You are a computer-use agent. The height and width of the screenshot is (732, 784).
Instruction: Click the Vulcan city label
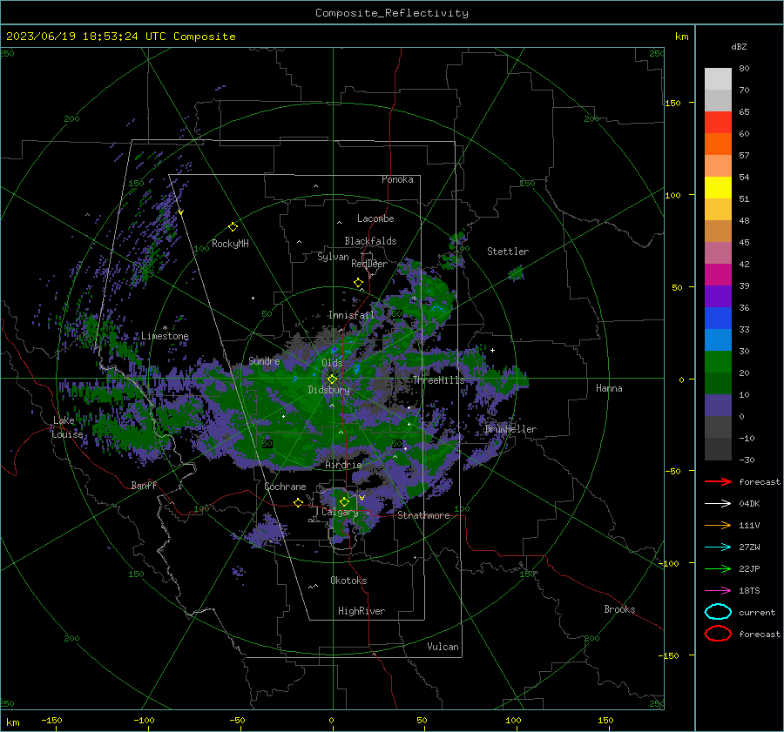tap(443, 647)
